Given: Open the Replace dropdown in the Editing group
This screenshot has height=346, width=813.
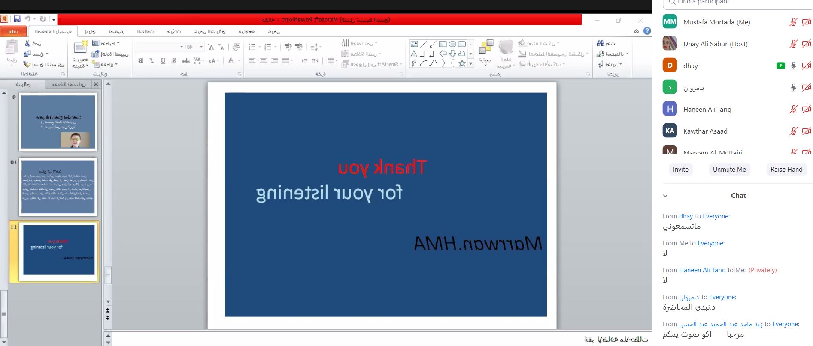Looking at the screenshot, I should [613, 54].
